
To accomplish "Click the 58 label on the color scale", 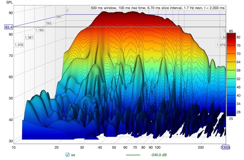I will [x=238, y=70].
